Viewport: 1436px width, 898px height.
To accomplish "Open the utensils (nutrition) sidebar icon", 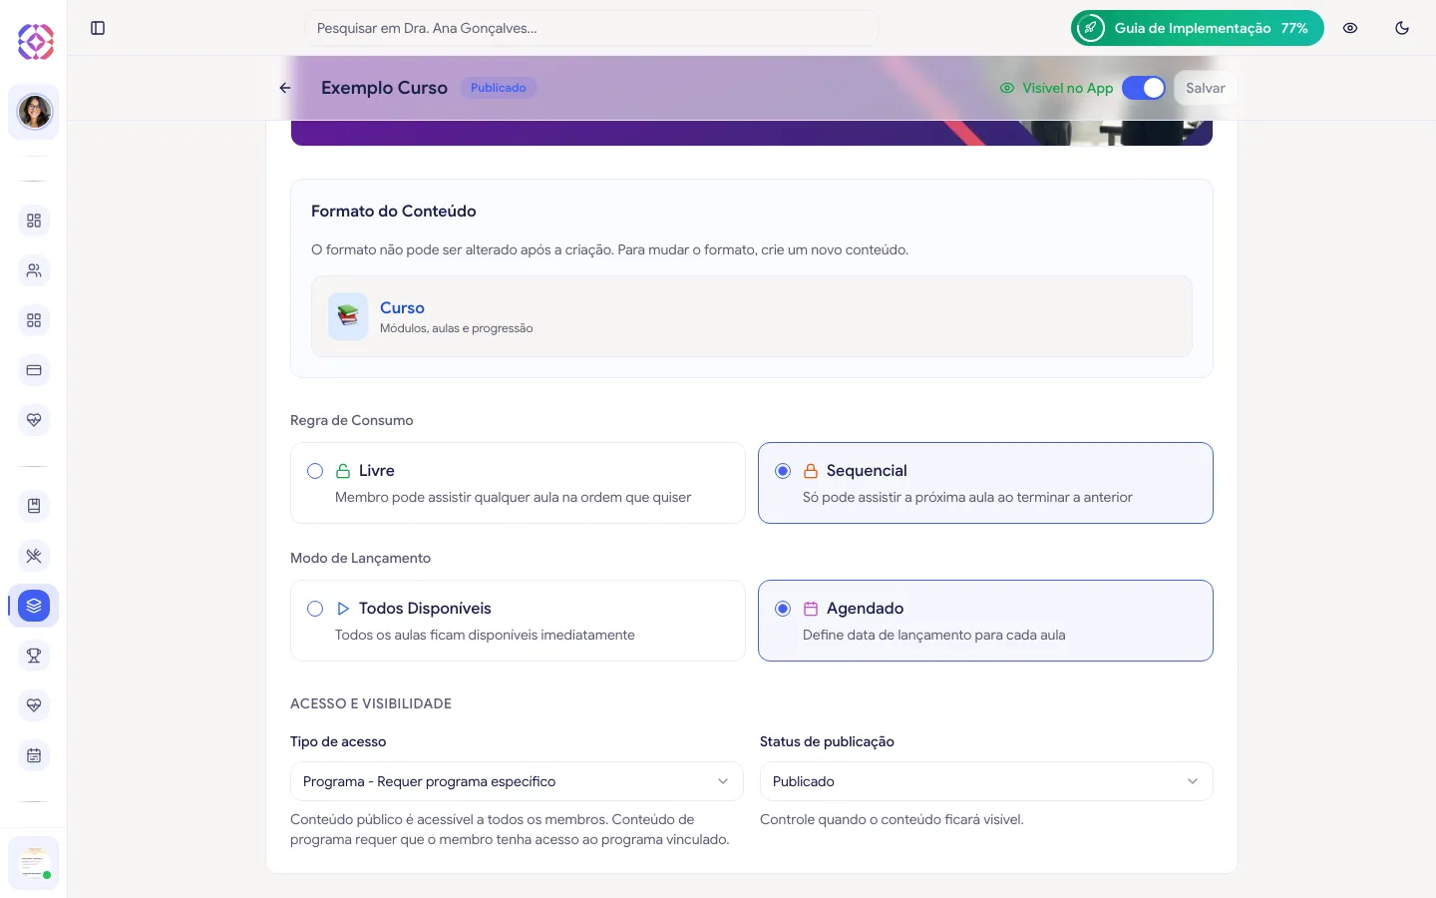I will pyautogui.click(x=34, y=556).
